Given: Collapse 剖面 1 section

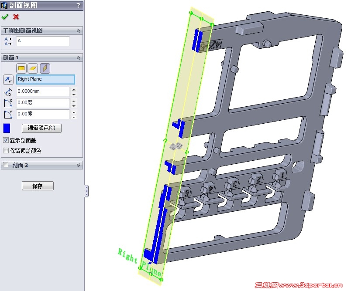Looking at the screenshot, I should click(x=78, y=58).
